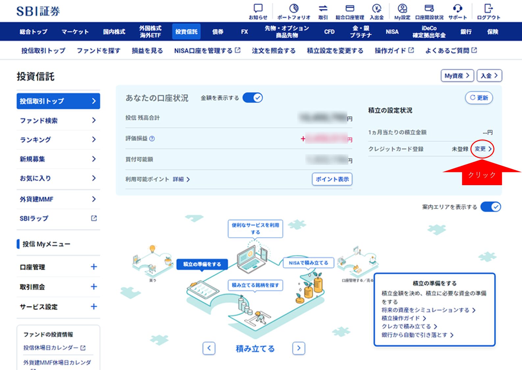Open the お知らせ notifications icon

258,12
